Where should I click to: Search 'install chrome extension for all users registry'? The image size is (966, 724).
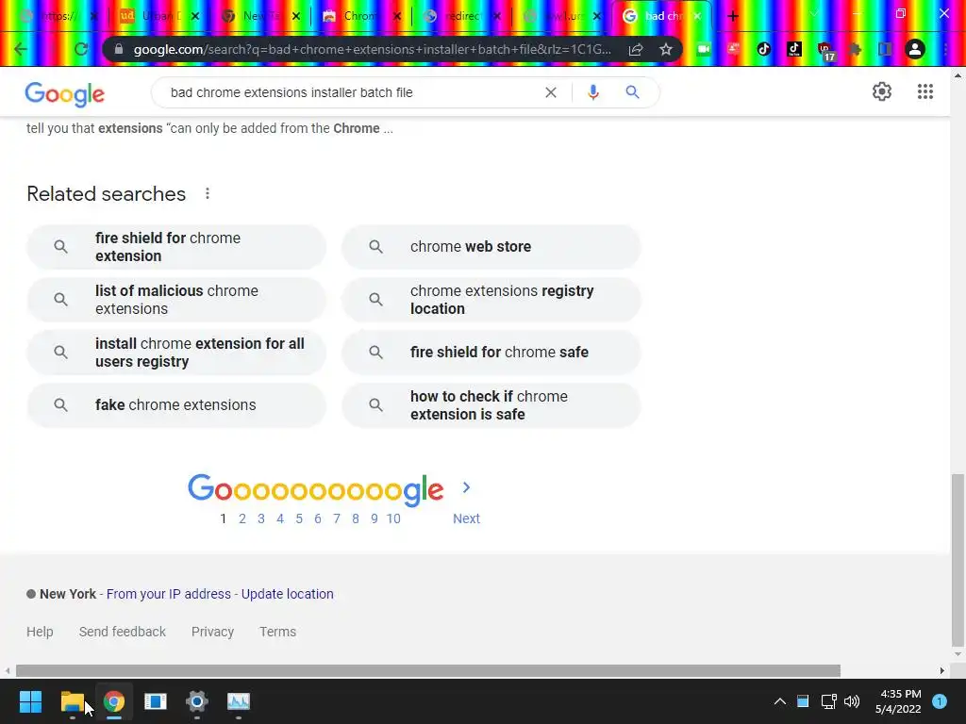pos(176,353)
